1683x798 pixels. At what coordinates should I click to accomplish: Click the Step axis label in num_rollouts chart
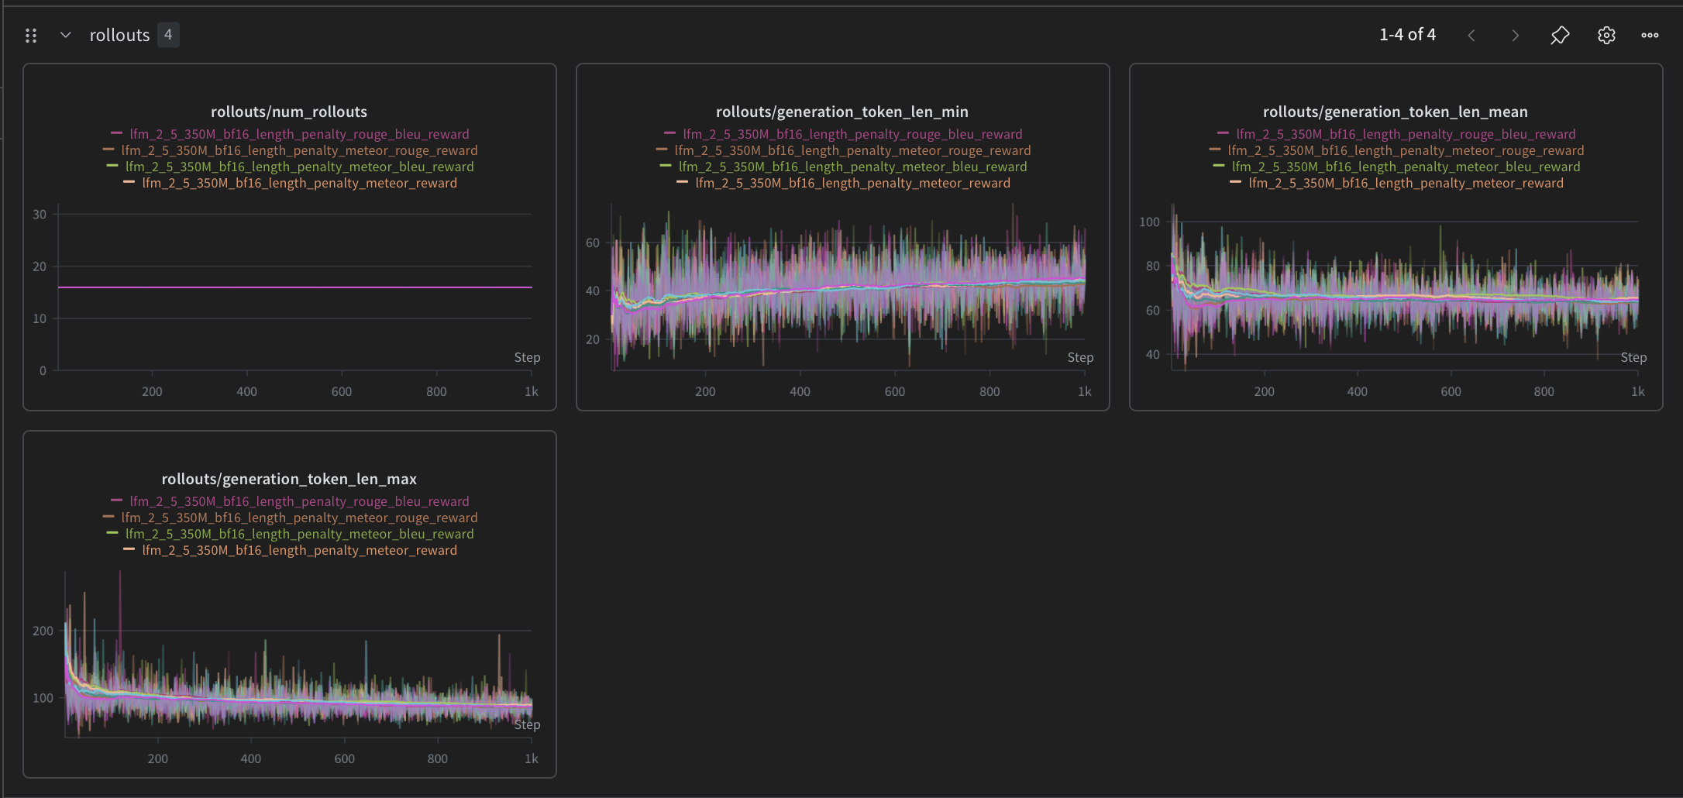click(x=527, y=357)
